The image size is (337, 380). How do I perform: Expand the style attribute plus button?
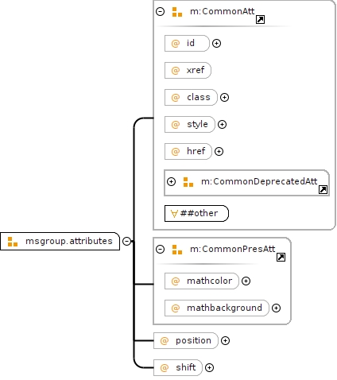222,124
